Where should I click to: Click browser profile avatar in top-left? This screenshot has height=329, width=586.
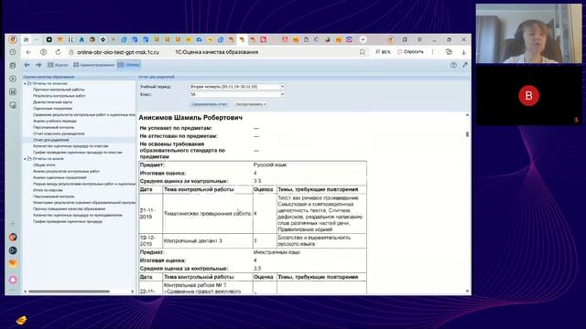pyautogui.click(x=13, y=39)
